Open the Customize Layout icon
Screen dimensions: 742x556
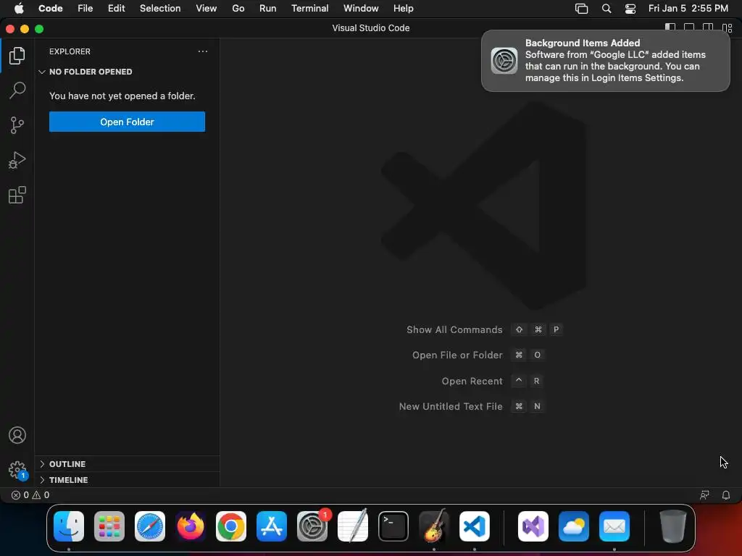(x=727, y=28)
